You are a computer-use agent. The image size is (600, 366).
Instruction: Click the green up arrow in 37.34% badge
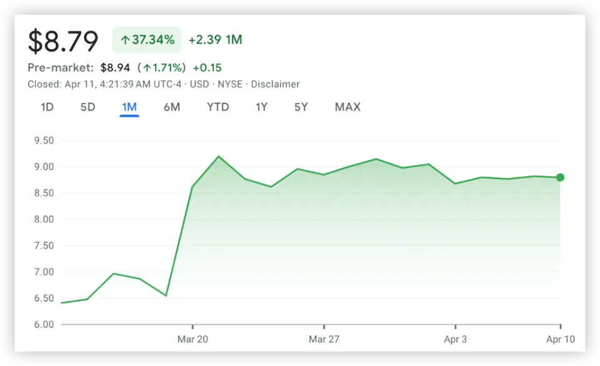[125, 41]
